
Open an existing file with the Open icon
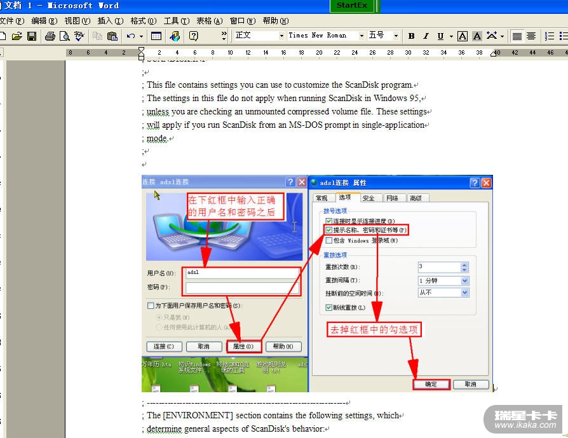17,36
